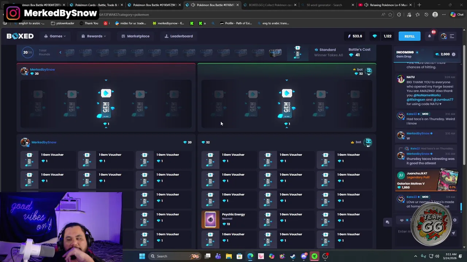
Task: Open the Leaderboard nav item
Action: click(179, 36)
